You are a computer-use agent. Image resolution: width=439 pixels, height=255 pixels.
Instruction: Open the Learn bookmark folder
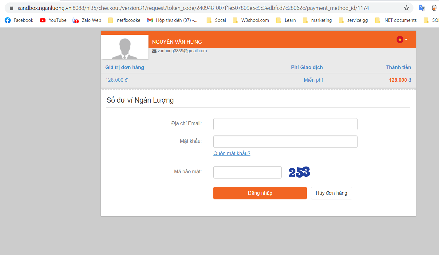tap(286, 20)
